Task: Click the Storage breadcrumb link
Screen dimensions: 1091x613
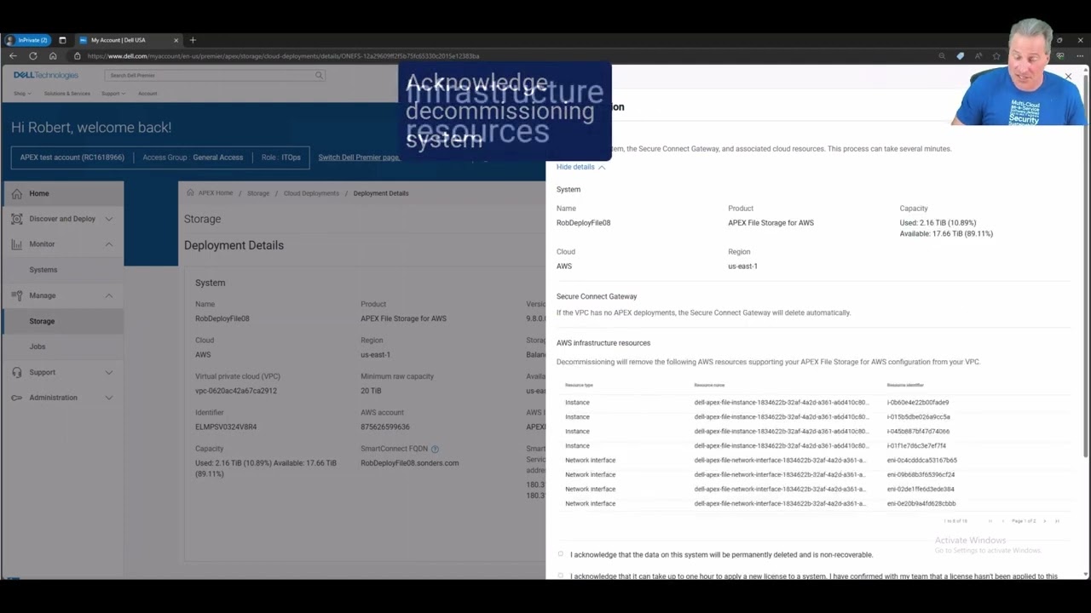Action: 258,193
